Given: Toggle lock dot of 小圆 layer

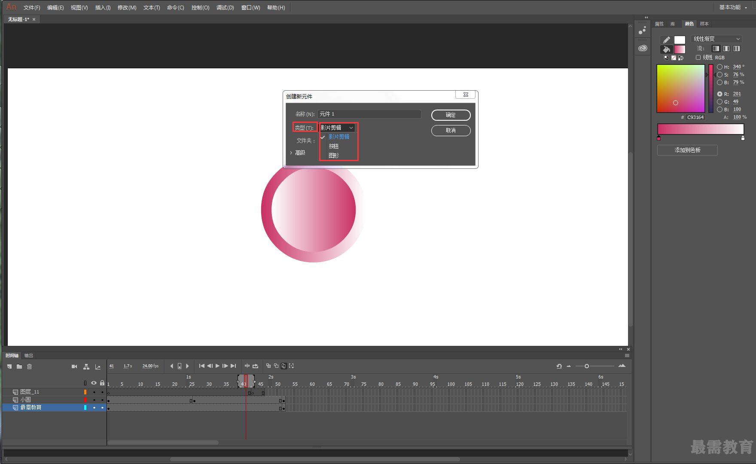Looking at the screenshot, I should pos(102,400).
